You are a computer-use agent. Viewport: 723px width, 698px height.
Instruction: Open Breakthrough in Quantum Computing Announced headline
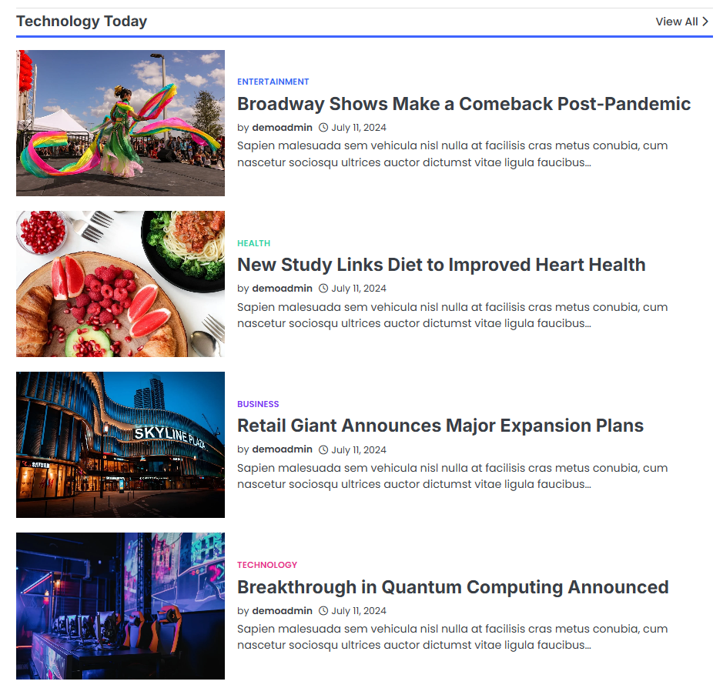[x=453, y=587]
